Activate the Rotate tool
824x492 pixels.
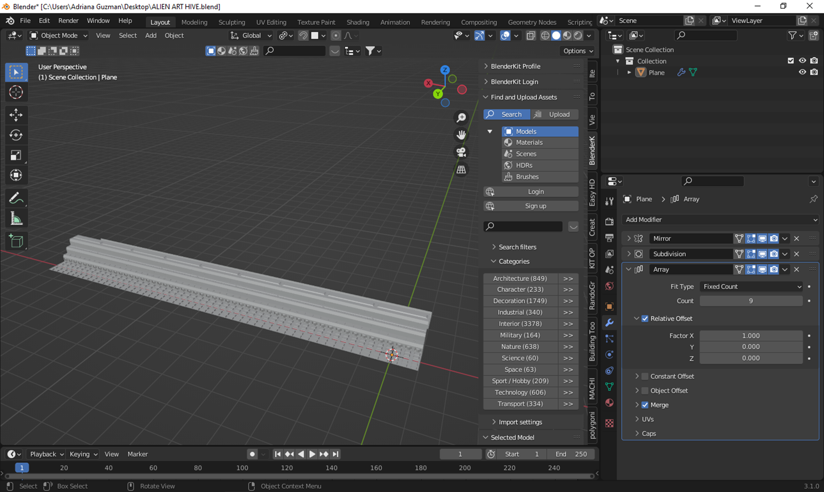[16, 135]
